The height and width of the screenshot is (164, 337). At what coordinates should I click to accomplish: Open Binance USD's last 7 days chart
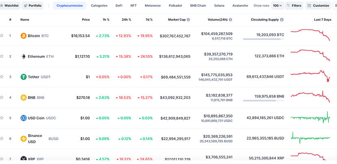click(310, 138)
